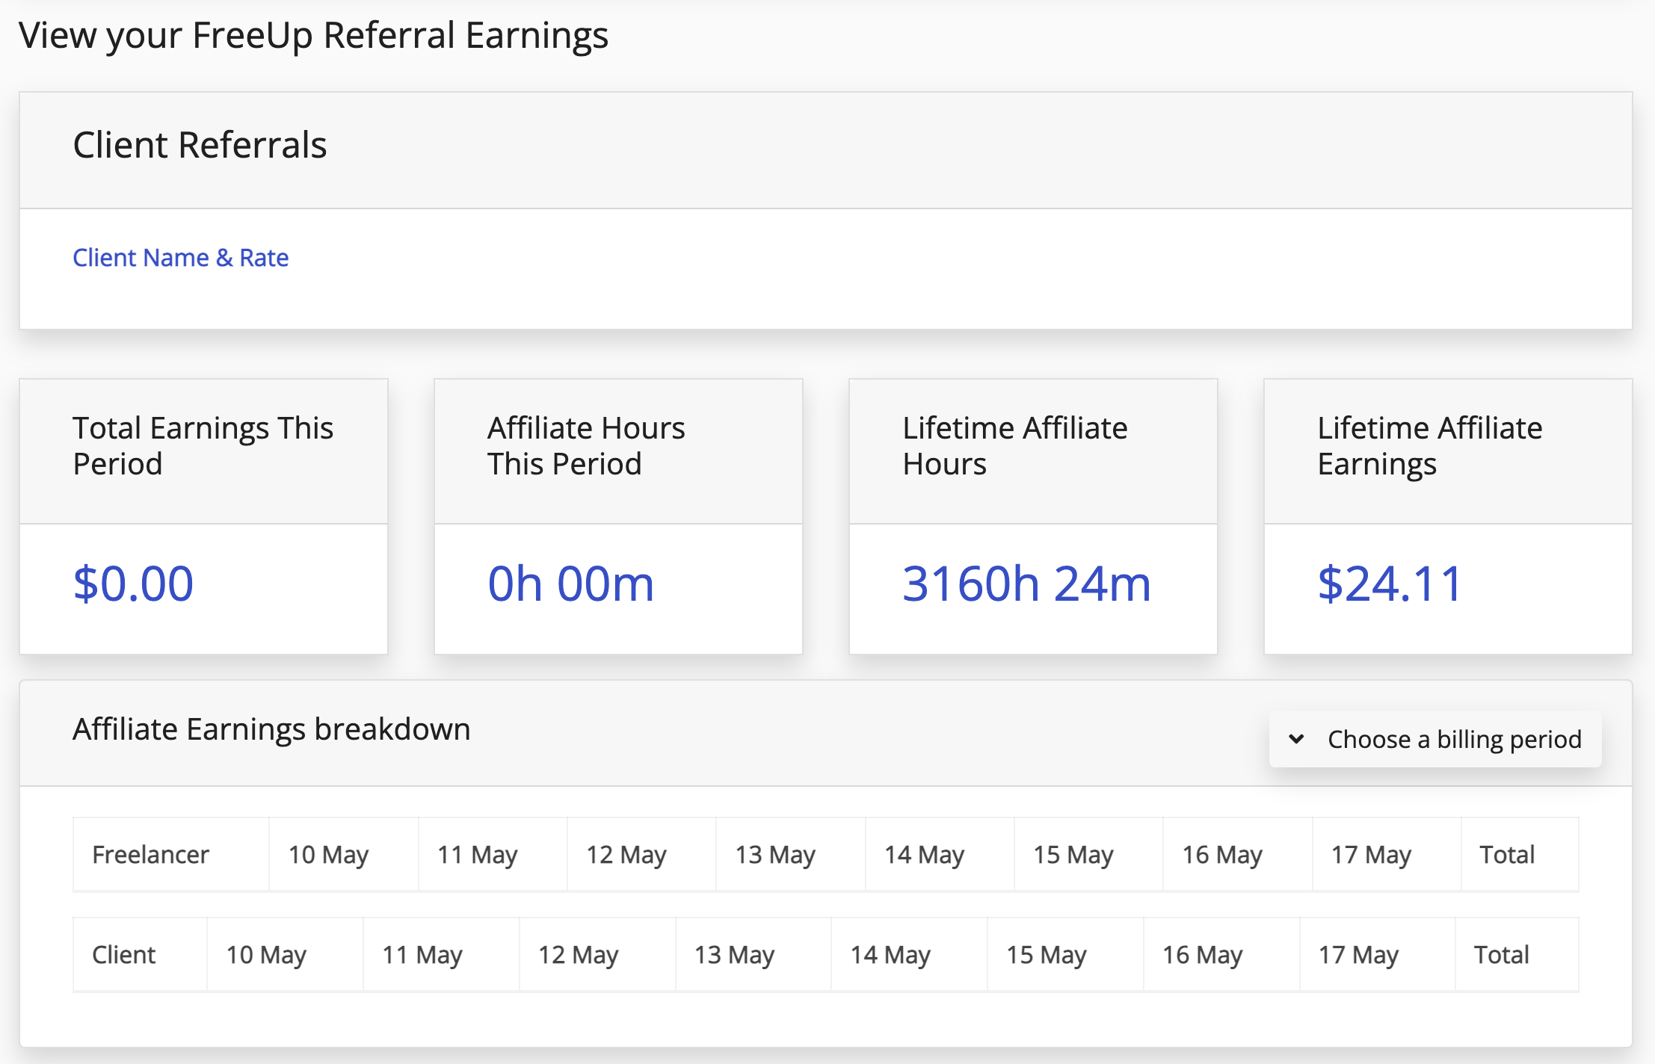Viewport: 1655px width, 1064px height.
Task: Select the Affiliate Hours This Period label
Action: point(586,446)
